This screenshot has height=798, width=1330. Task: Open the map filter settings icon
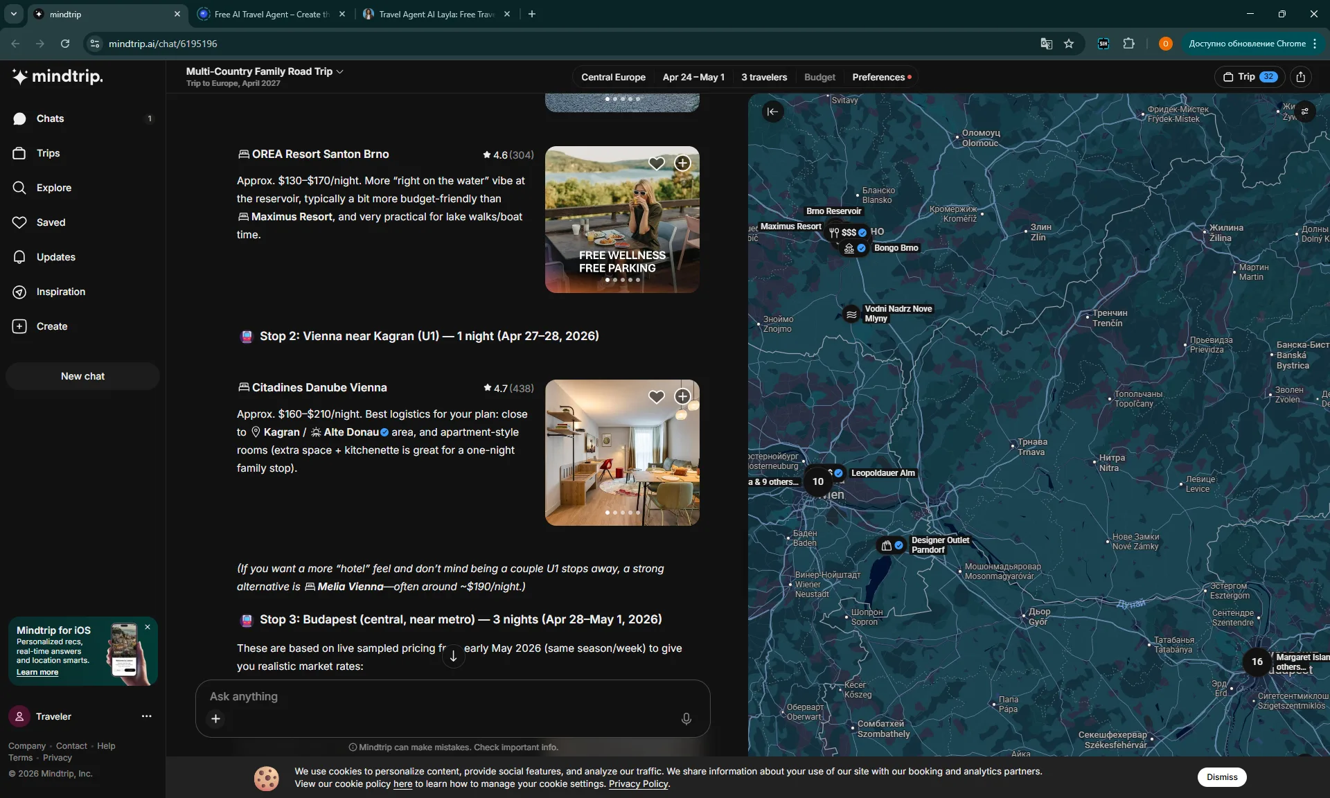[1304, 112]
